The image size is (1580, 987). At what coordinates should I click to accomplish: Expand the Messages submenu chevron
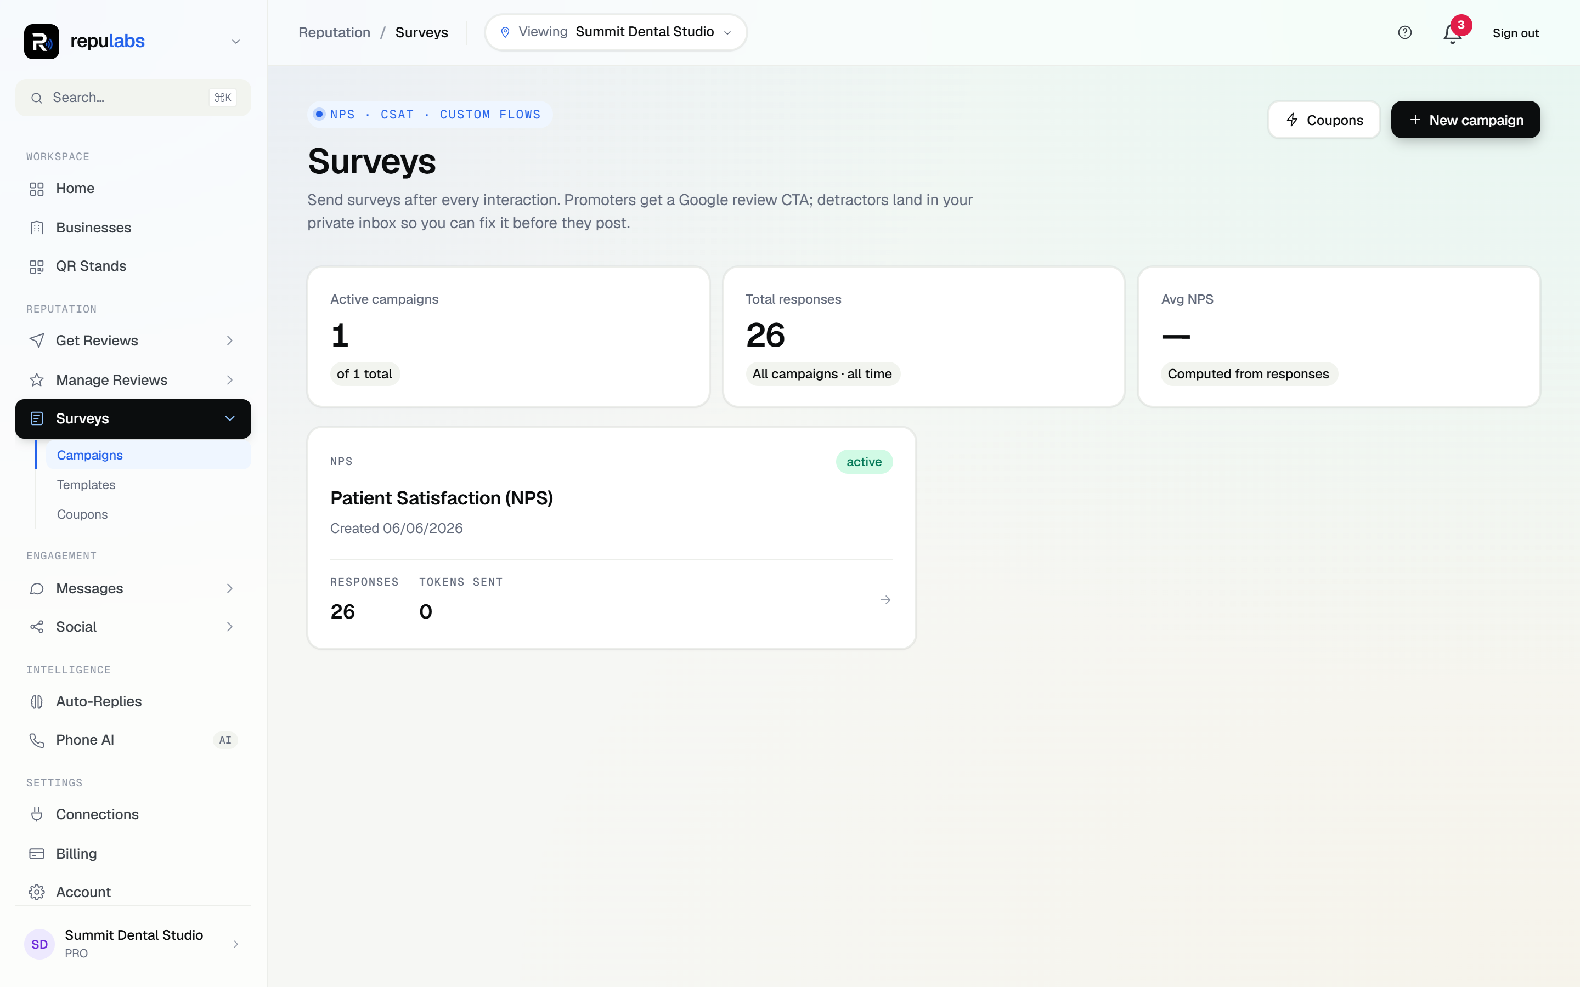click(230, 589)
